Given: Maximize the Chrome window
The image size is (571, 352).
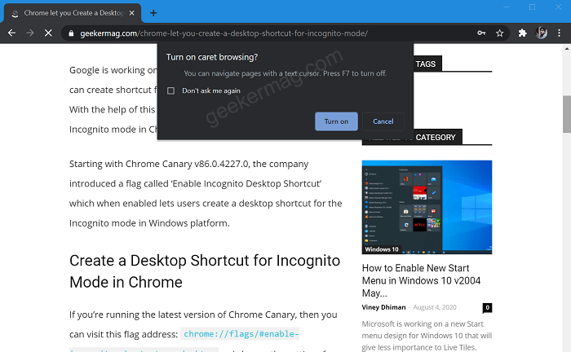Looking at the screenshot, I should (532, 7).
